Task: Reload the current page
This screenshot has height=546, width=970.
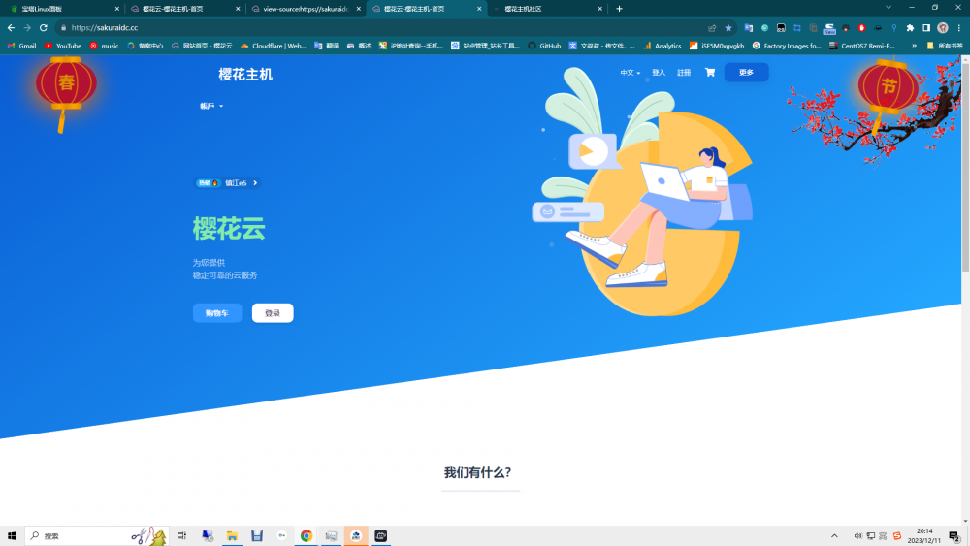Action: coord(44,28)
